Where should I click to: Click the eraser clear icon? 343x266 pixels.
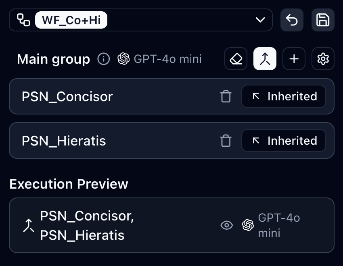[x=236, y=59]
